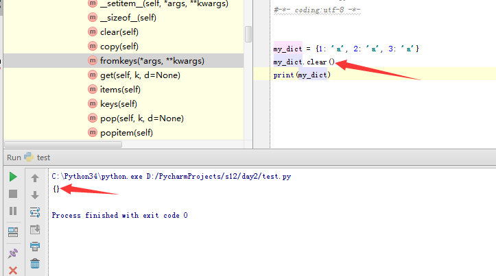Click the method icon beside pop(self, k, d=None)
Image resolution: width=496 pixels, height=276 pixels.
93,118
